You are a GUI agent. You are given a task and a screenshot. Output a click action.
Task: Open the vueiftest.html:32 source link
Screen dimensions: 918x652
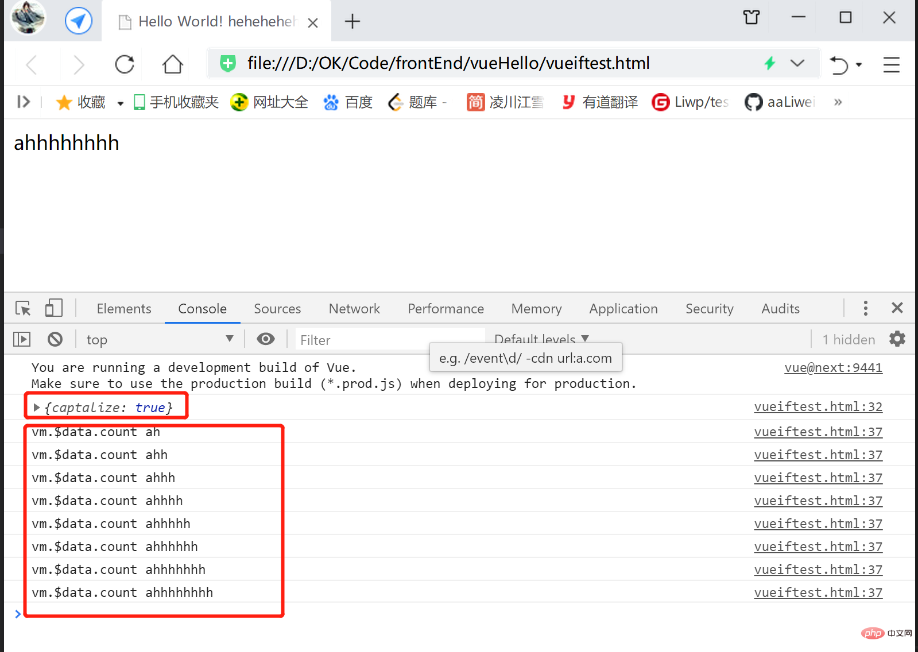[x=818, y=407]
